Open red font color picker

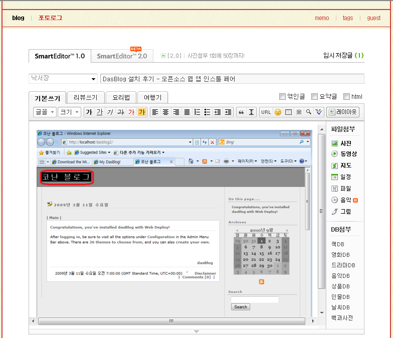[131, 112]
